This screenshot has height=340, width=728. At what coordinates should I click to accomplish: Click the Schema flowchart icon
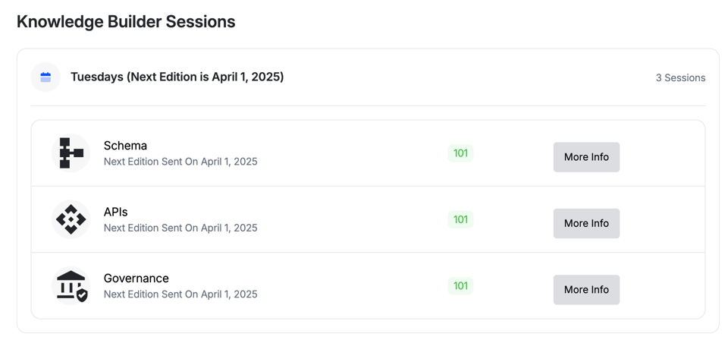(71, 153)
